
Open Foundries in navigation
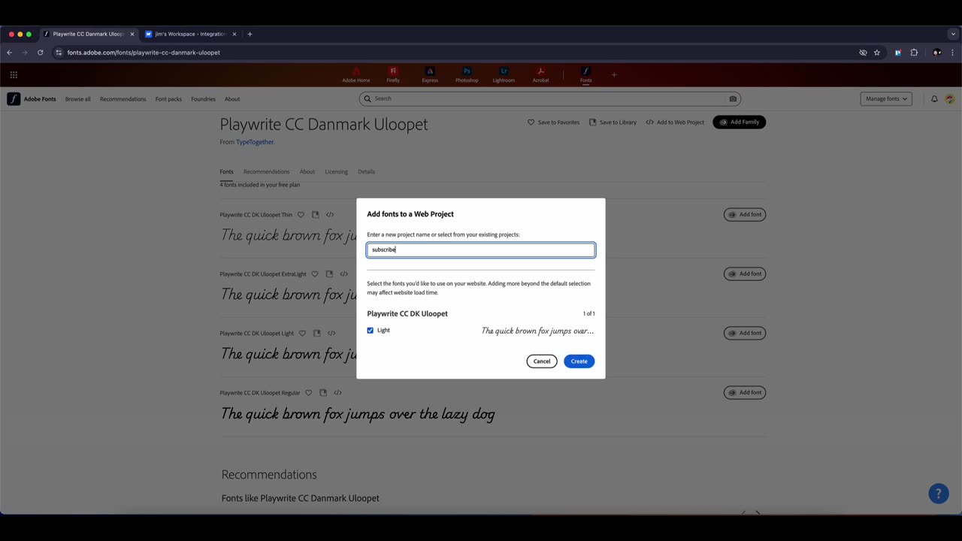tap(203, 99)
